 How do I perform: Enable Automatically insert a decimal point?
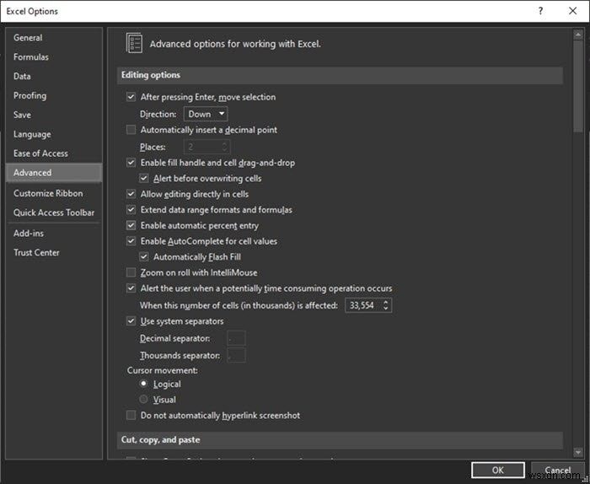click(131, 130)
